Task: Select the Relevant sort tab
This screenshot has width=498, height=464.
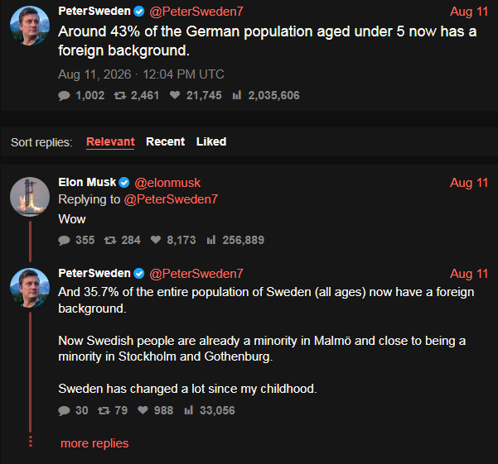Action: (110, 141)
